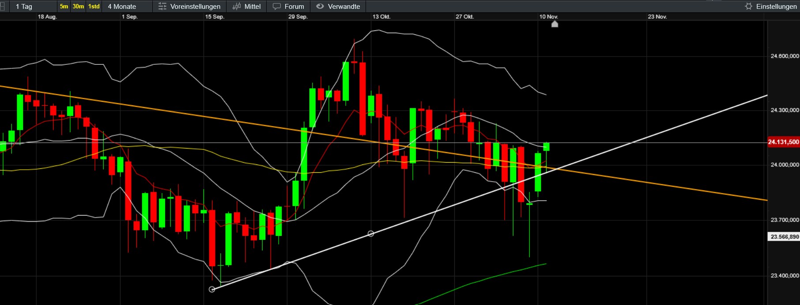Select the 5m interval shortcut
The width and height of the screenshot is (800, 305).
point(64,7)
